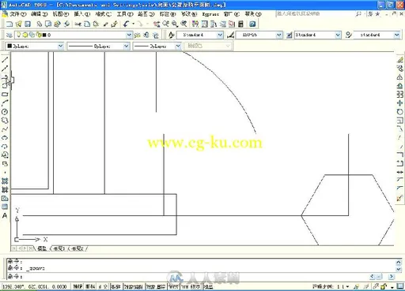Toggle Grid display in status bar
The height and width of the screenshot is (291, 405).
click(x=90, y=286)
